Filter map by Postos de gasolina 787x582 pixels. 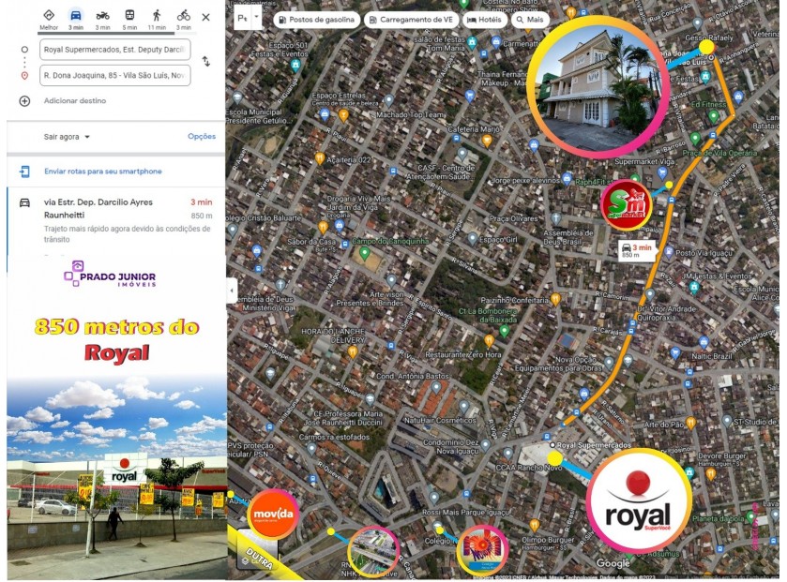pyautogui.click(x=317, y=20)
